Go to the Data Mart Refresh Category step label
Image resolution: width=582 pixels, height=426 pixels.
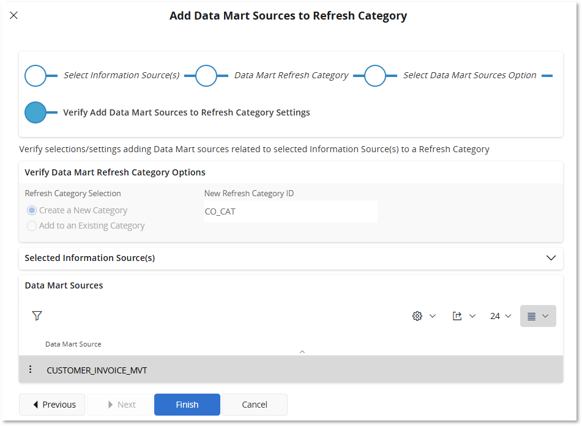pos(291,75)
